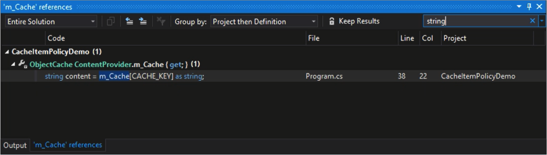Click the Clear all filters icon
This screenshot has height=155, width=547.
[161, 22]
